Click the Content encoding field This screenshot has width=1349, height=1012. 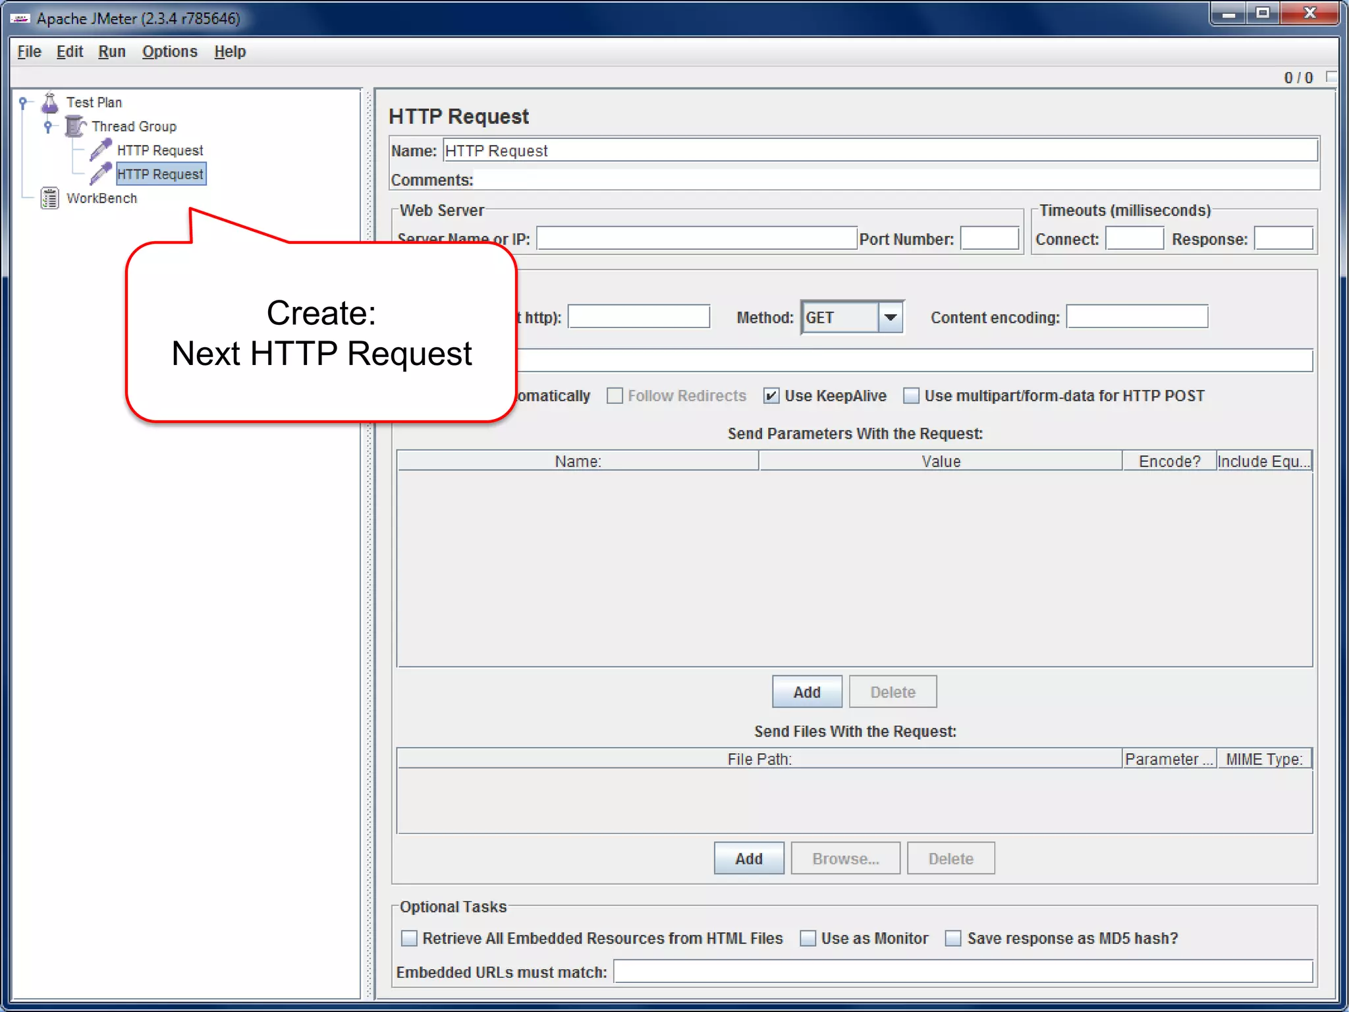point(1137,317)
